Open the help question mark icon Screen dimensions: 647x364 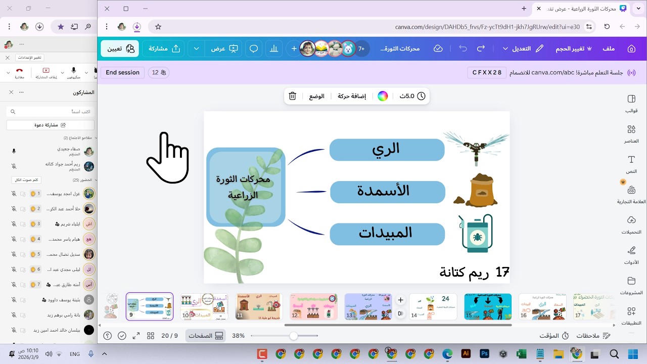pyautogui.click(x=108, y=336)
